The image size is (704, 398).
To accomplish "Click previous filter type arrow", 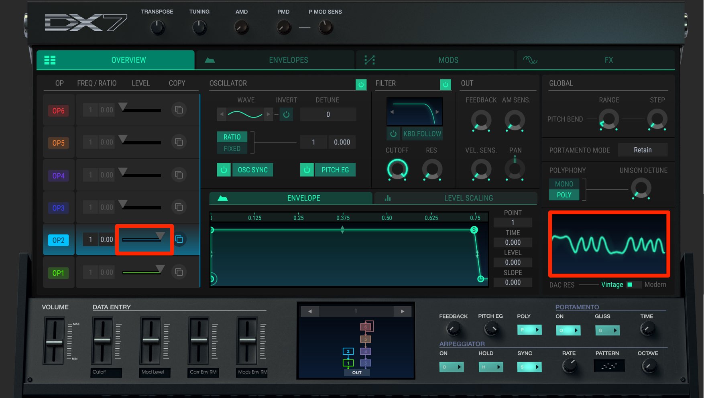I will (392, 112).
